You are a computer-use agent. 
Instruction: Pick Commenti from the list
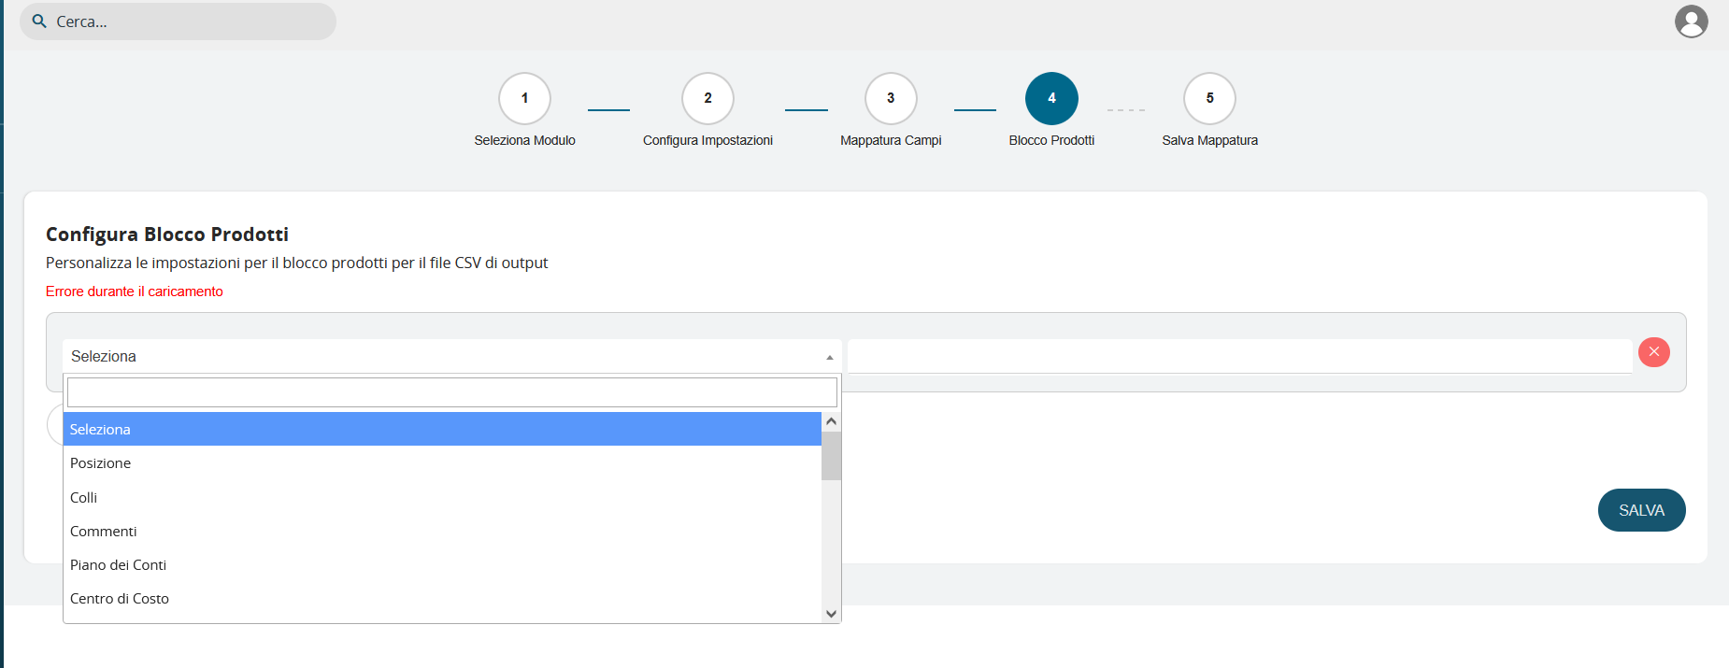pos(104,532)
